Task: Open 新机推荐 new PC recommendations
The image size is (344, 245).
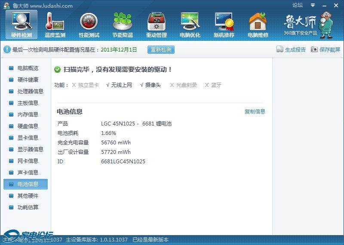Action: pyautogui.click(x=224, y=25)
